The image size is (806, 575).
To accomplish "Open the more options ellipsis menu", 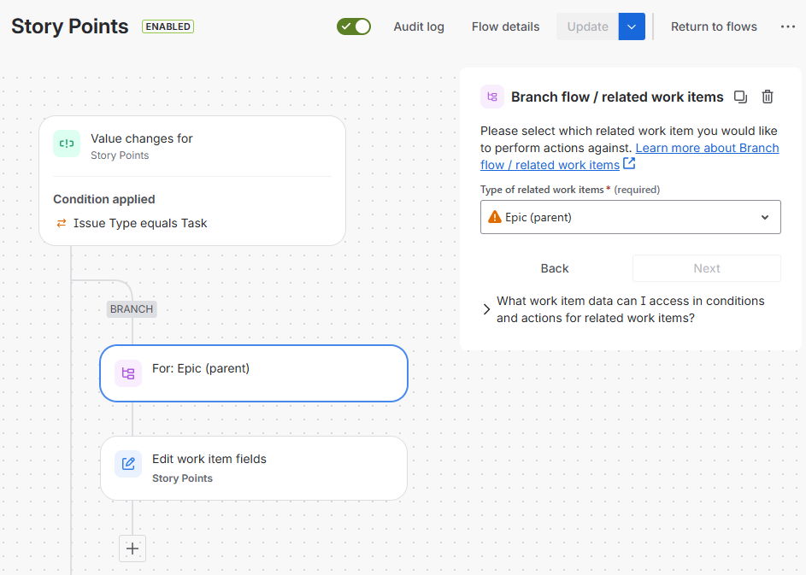I will point(787,26).
